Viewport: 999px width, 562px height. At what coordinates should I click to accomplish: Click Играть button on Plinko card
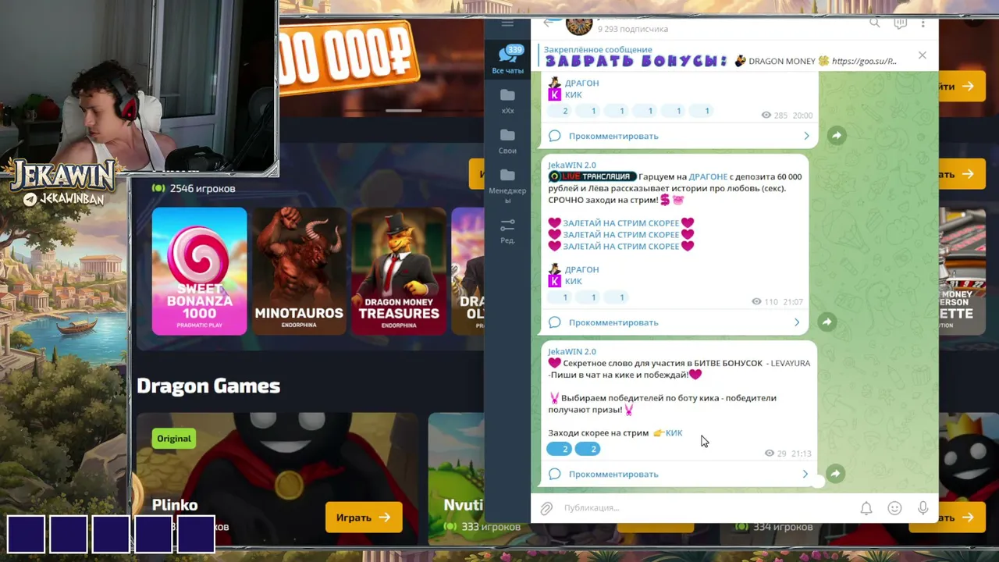coord(364,518)
